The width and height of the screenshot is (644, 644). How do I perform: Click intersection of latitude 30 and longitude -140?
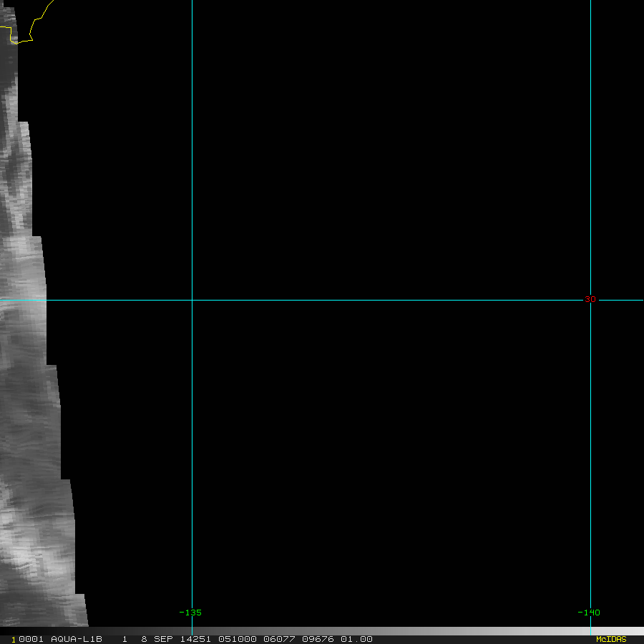pos(590,301)
